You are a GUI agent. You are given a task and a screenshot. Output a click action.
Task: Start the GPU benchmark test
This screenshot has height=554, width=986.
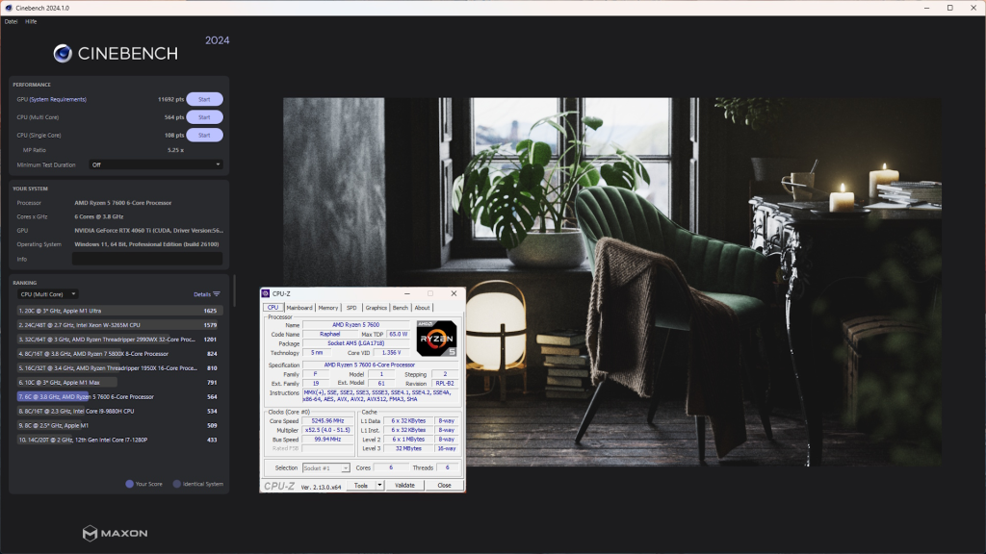204,99
